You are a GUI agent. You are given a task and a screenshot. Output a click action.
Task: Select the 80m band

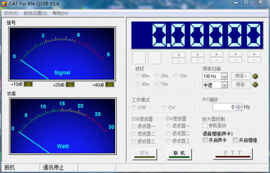click(x=143, y=76)
